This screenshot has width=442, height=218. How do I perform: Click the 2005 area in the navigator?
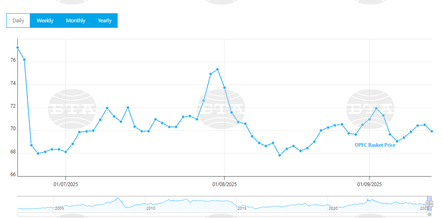[x=59, y=208]
